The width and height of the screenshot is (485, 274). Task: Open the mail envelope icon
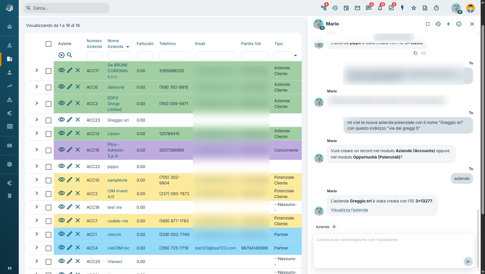click(357, 8)
